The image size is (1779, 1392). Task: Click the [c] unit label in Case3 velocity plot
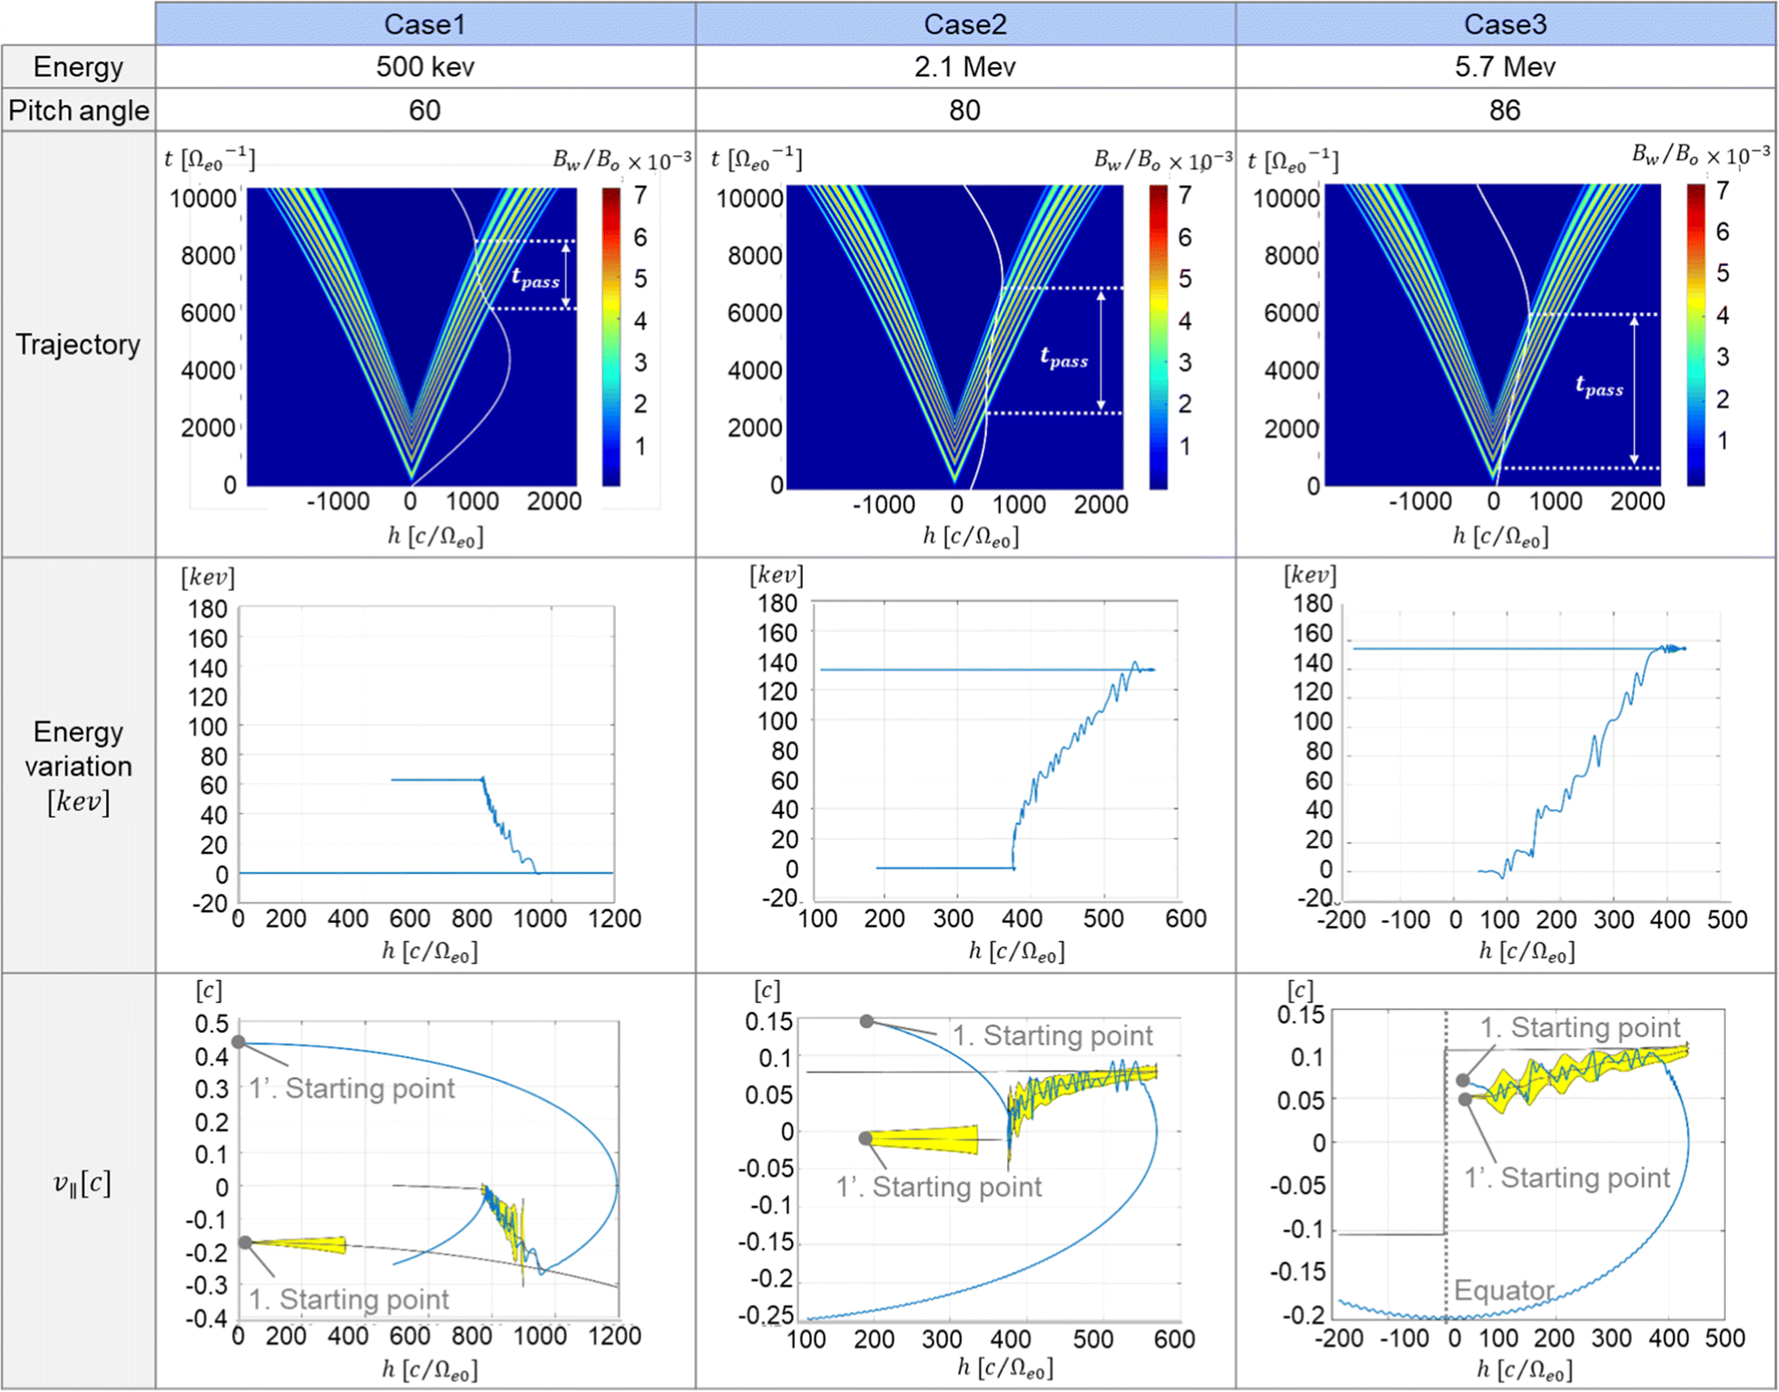tap(1300, 990)
